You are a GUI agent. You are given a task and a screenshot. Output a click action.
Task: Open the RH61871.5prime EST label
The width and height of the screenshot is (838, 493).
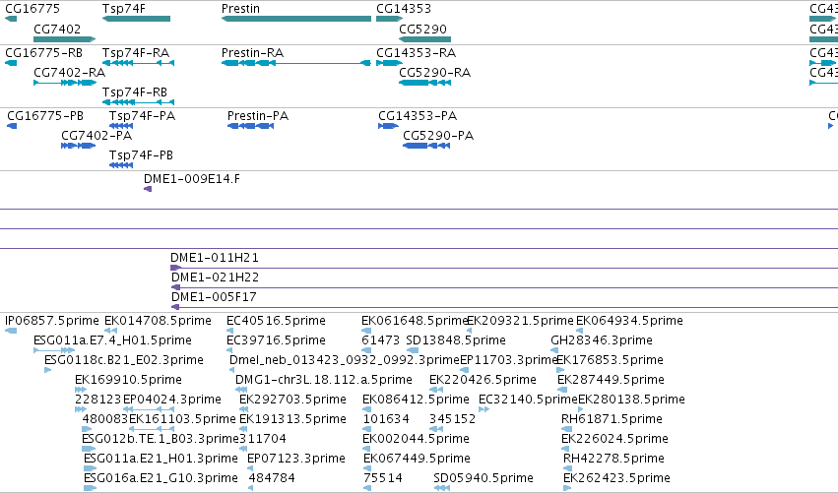click(612, 419)
